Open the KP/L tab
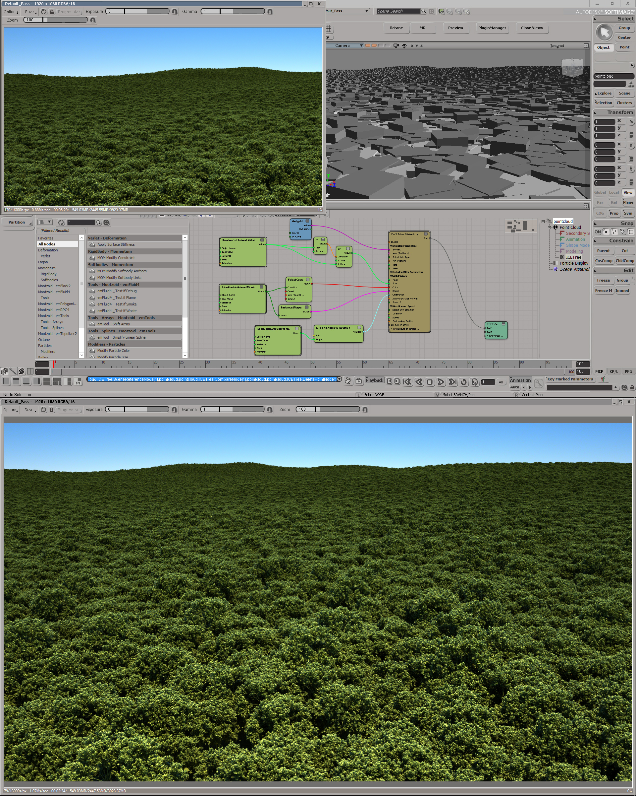The height and width of the screenshot is (796, 636). pos(613,371)
